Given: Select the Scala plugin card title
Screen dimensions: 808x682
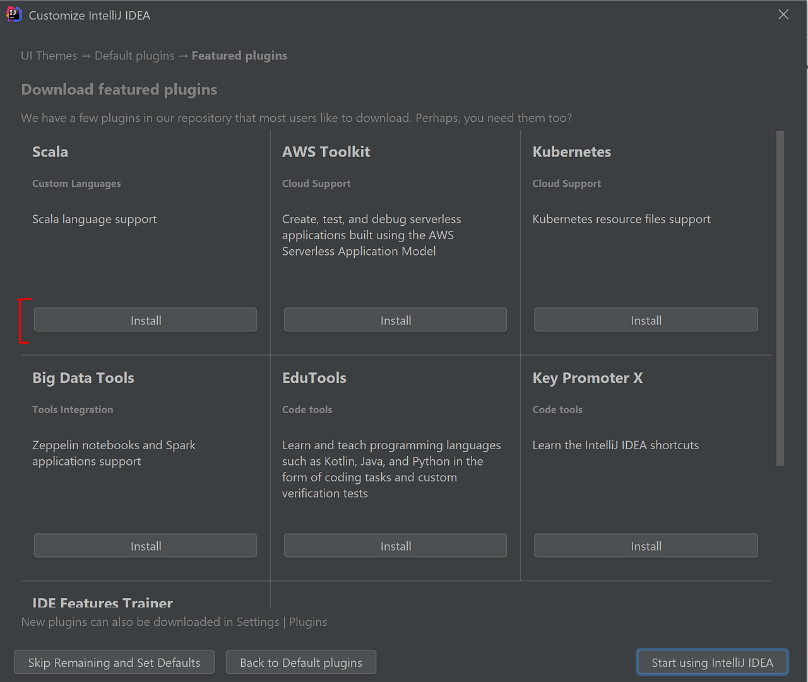Looking at the screenshot, I should tap(50, 151).
